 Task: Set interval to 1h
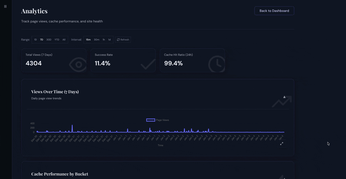pyautogui.click(x=104, y=40)
